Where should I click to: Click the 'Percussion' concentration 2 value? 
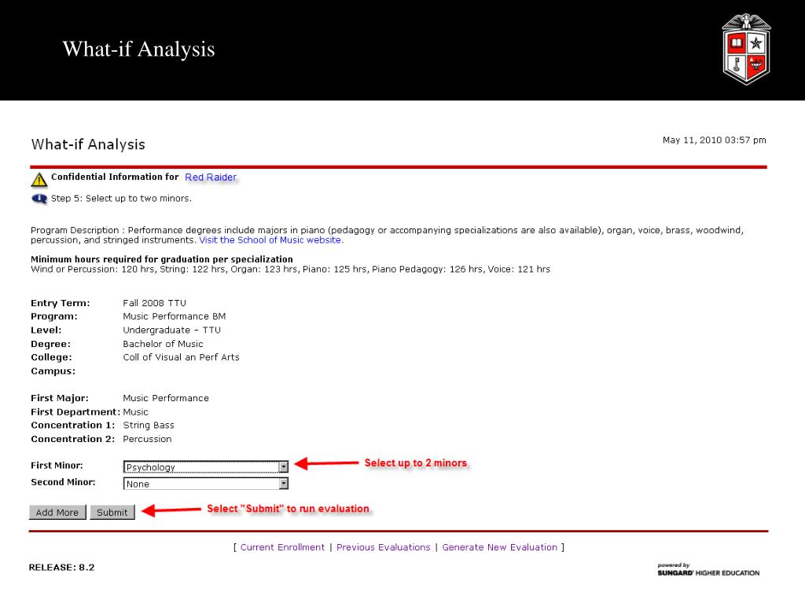[147, 439]
